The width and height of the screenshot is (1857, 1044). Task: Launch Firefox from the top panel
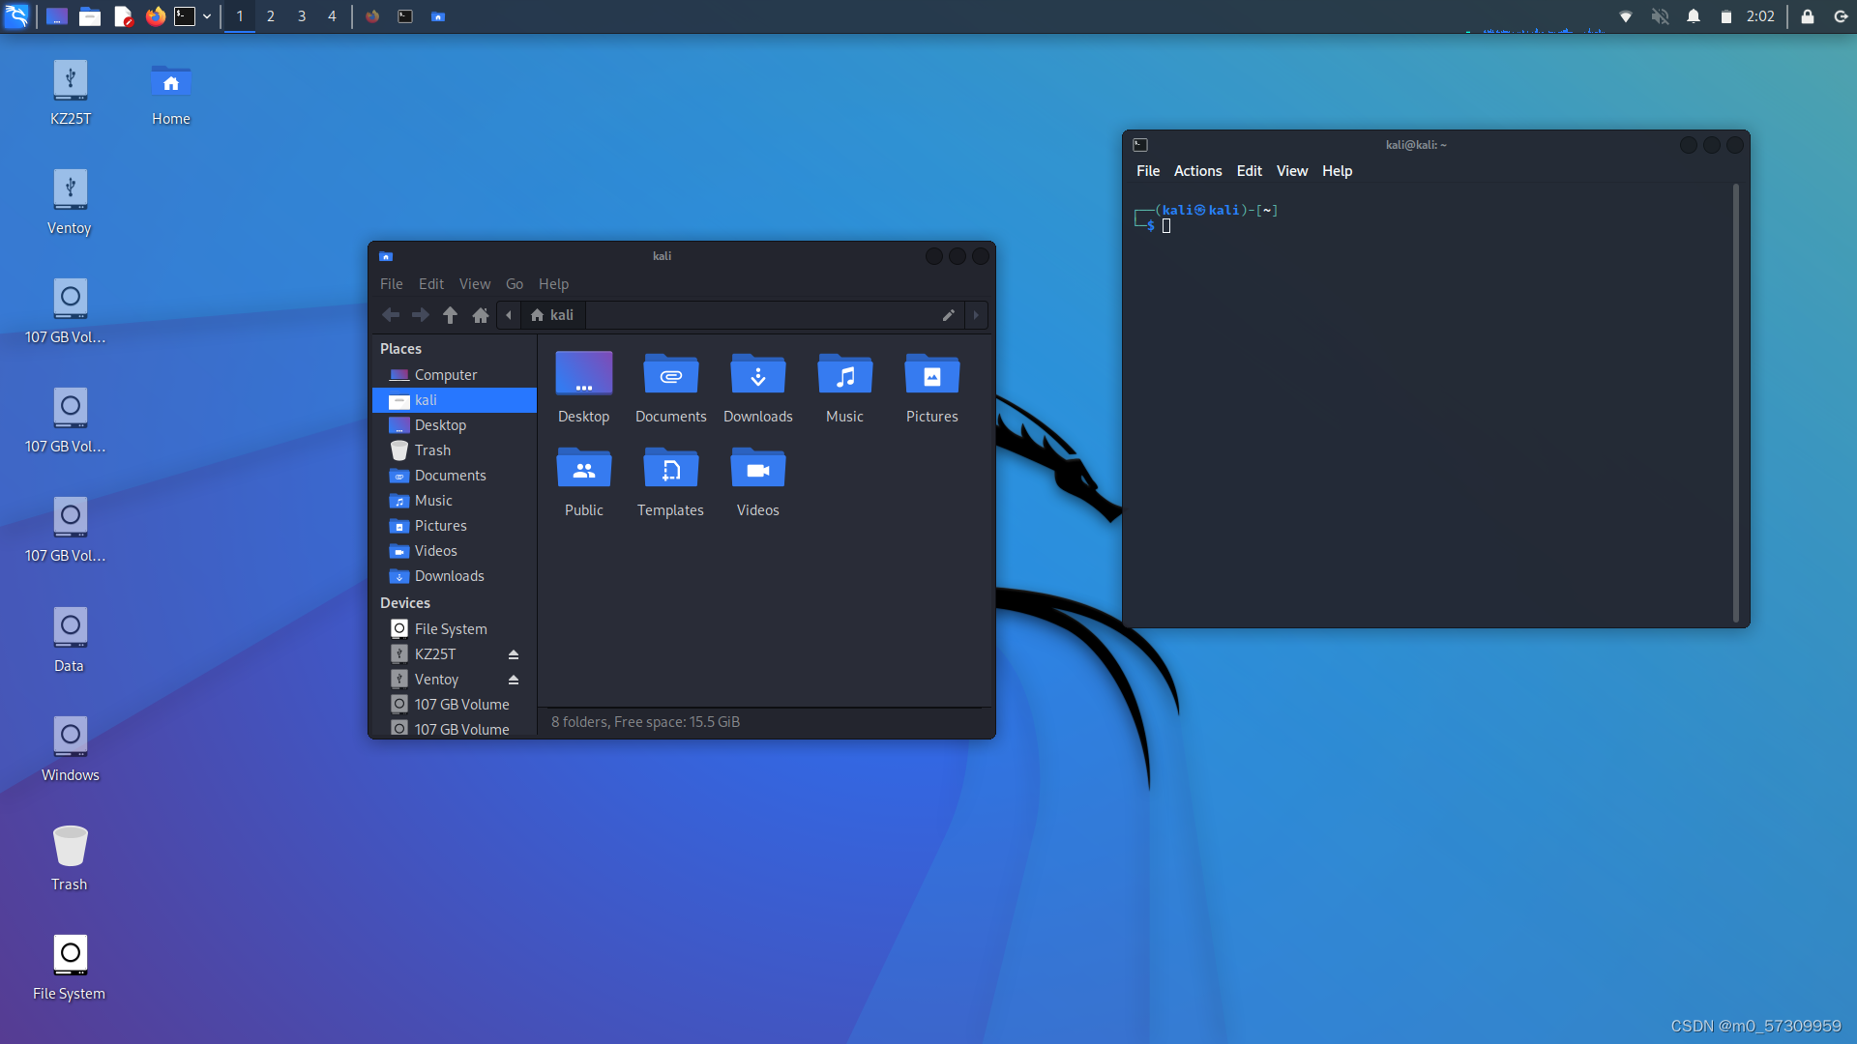[x=155, y=16]
